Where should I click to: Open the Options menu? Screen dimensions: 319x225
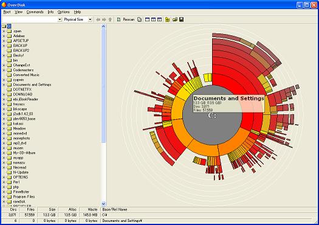point(63,12)
